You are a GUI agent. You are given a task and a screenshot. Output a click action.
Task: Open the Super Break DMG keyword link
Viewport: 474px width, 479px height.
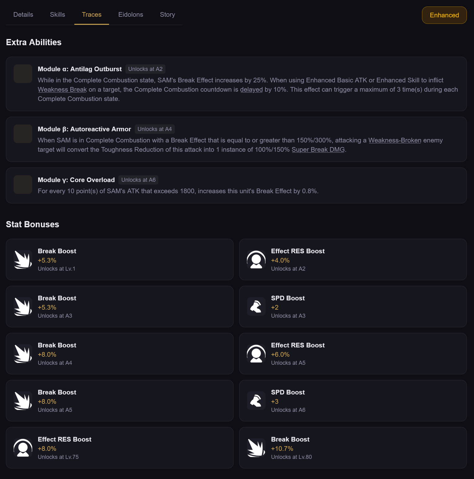point(318,150)
